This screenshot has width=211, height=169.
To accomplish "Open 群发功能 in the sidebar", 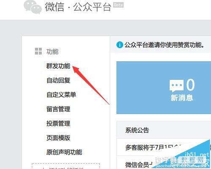I will (x=58, y=66).
